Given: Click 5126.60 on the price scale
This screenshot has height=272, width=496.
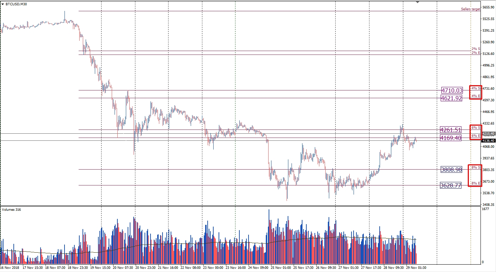Looking at the screenshot, I should pos(488,54).
